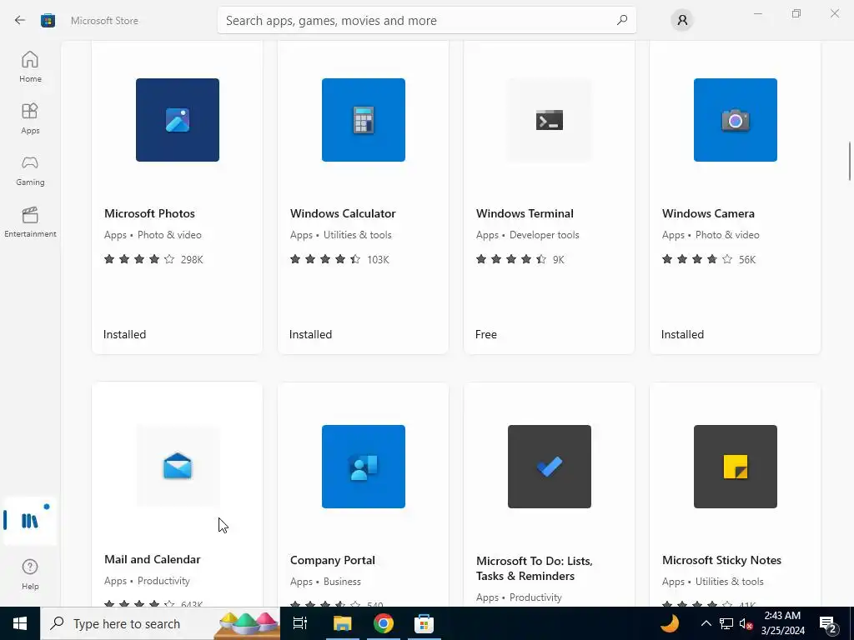
Task: Click the Microsoft Sticky Notes title
Action: 721,560
